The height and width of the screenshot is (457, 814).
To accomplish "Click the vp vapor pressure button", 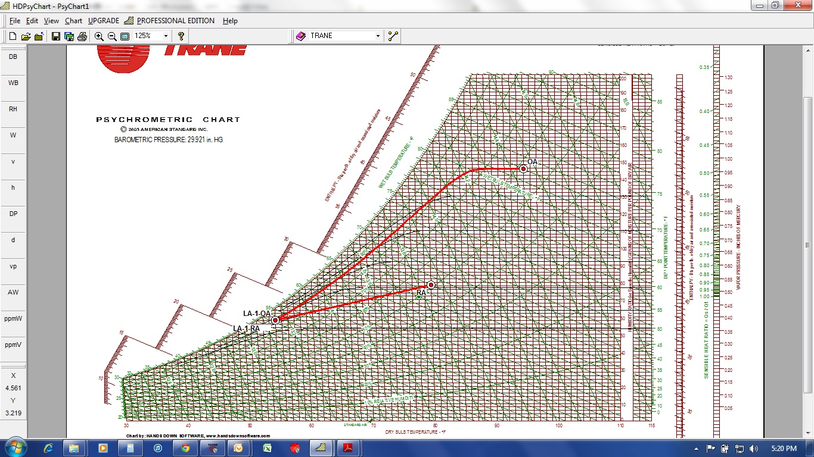I will point(13,266).
